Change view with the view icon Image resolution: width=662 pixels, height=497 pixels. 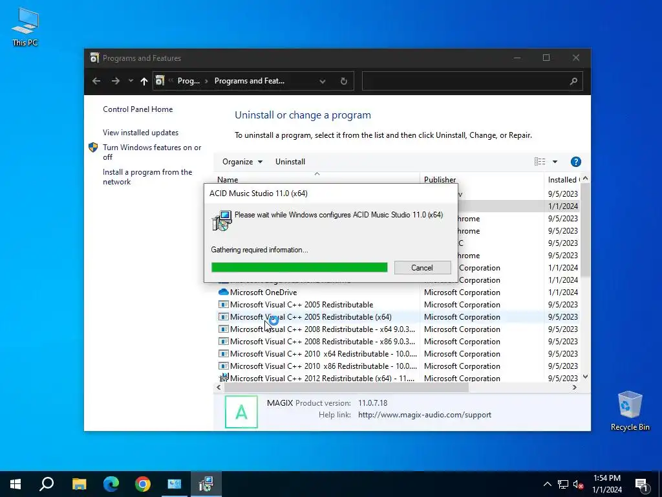click(x=540, y=161)
